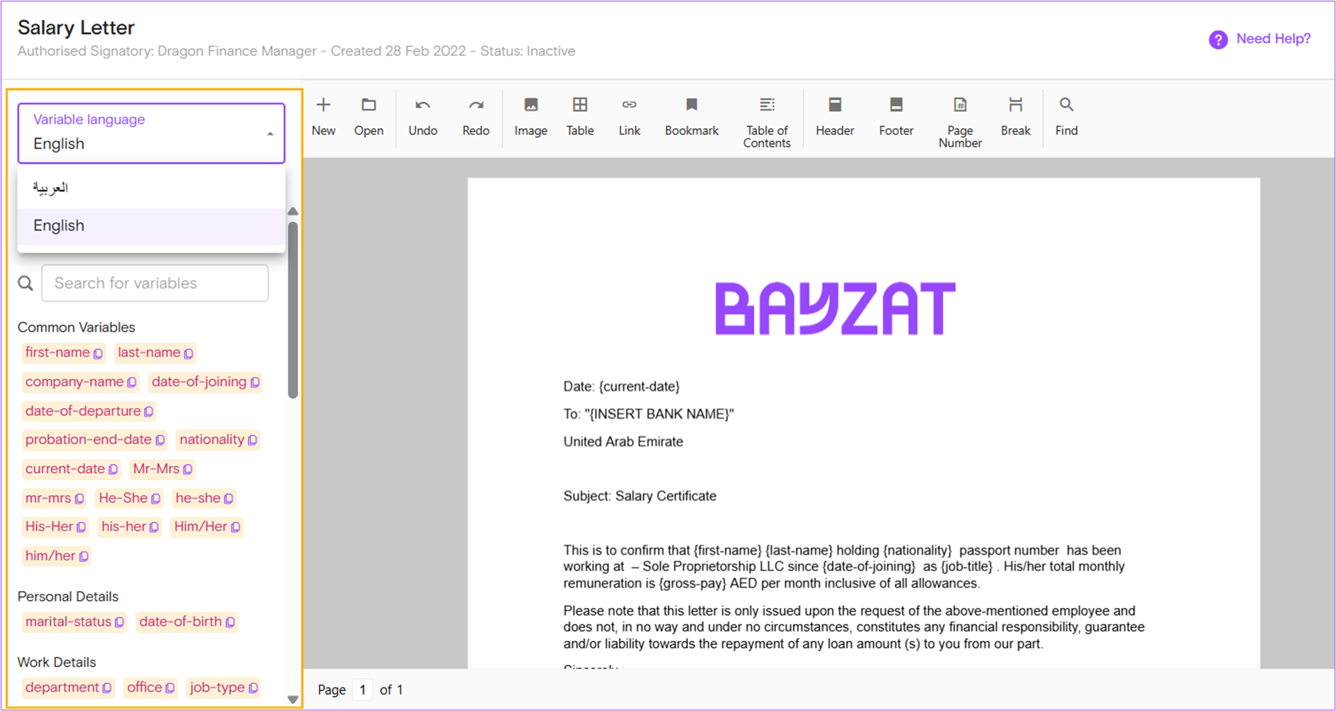Screen dimensions: 1336x711
Task: Copy the last-name variable
Action: [x=188, y=353]
